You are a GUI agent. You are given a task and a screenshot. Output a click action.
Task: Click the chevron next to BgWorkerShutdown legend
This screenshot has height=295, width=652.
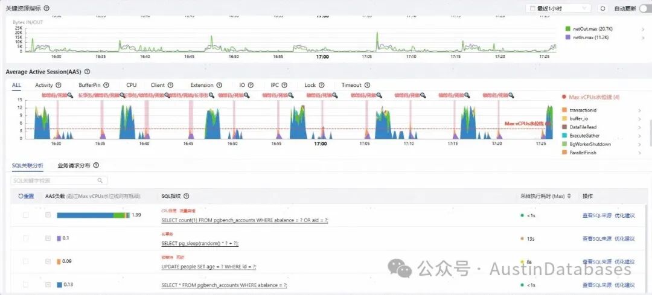tap(639, 144)
